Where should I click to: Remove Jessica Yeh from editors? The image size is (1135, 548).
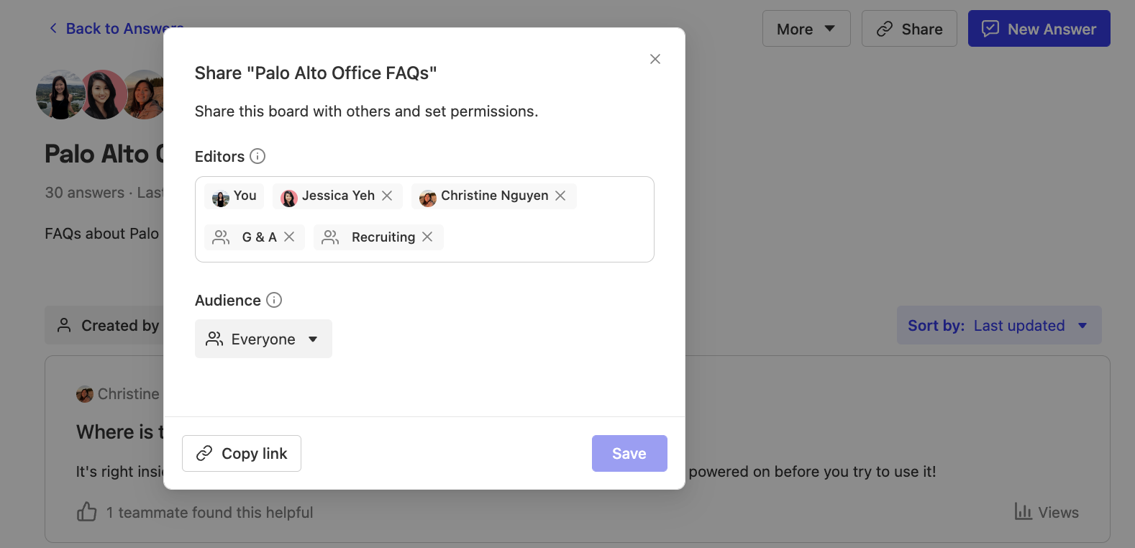[x=387, y=196]
